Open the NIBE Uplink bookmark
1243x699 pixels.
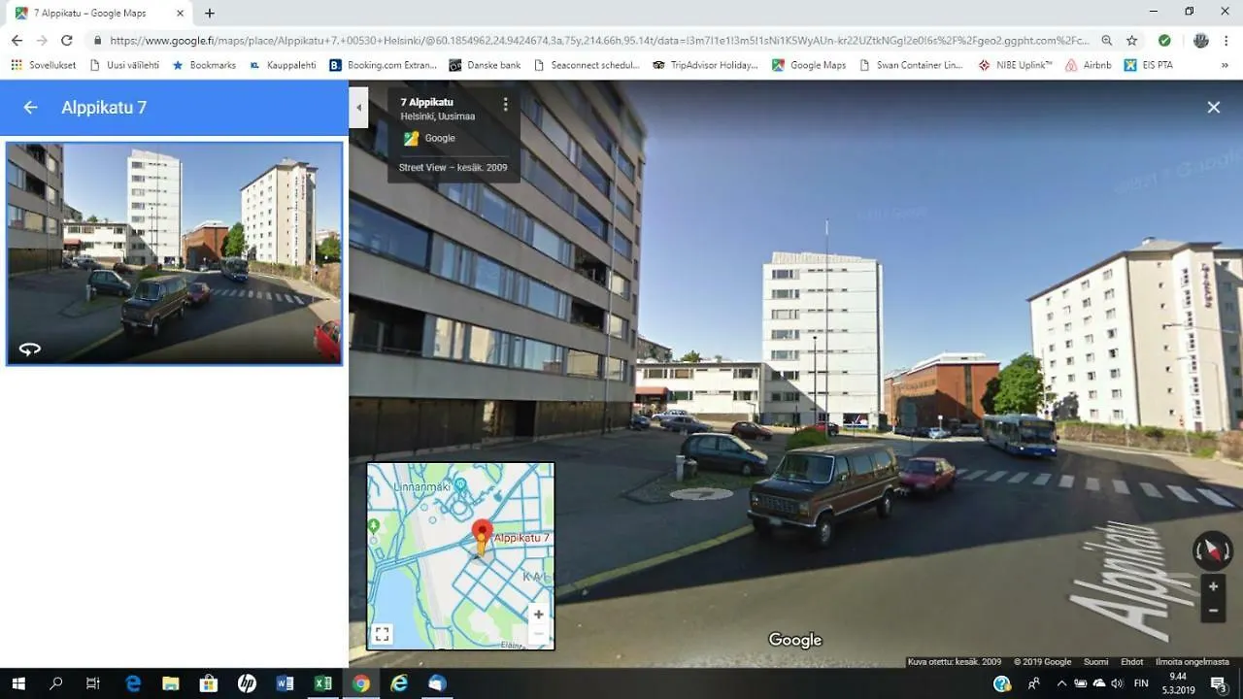point(1015,65)
